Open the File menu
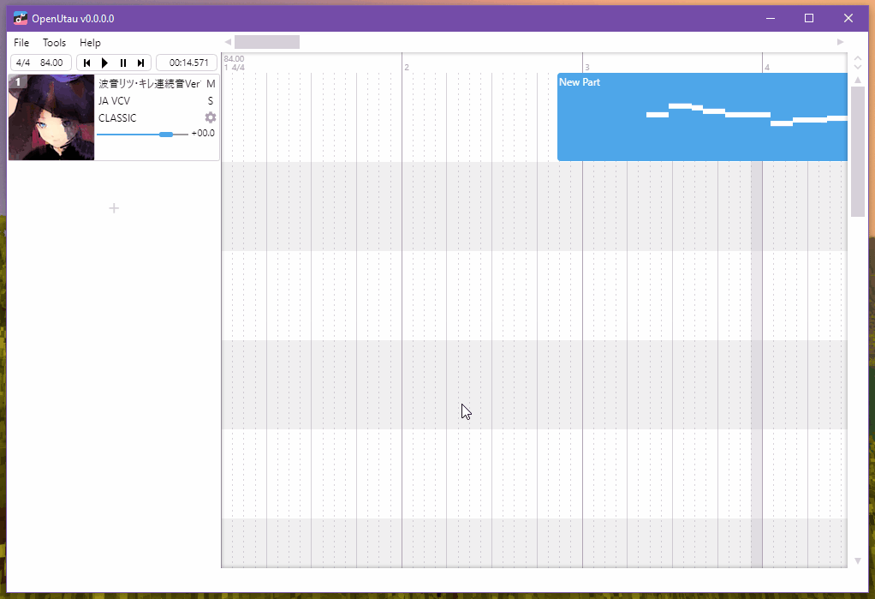This screenshot has width=875, height=599. tap(21, 42)
